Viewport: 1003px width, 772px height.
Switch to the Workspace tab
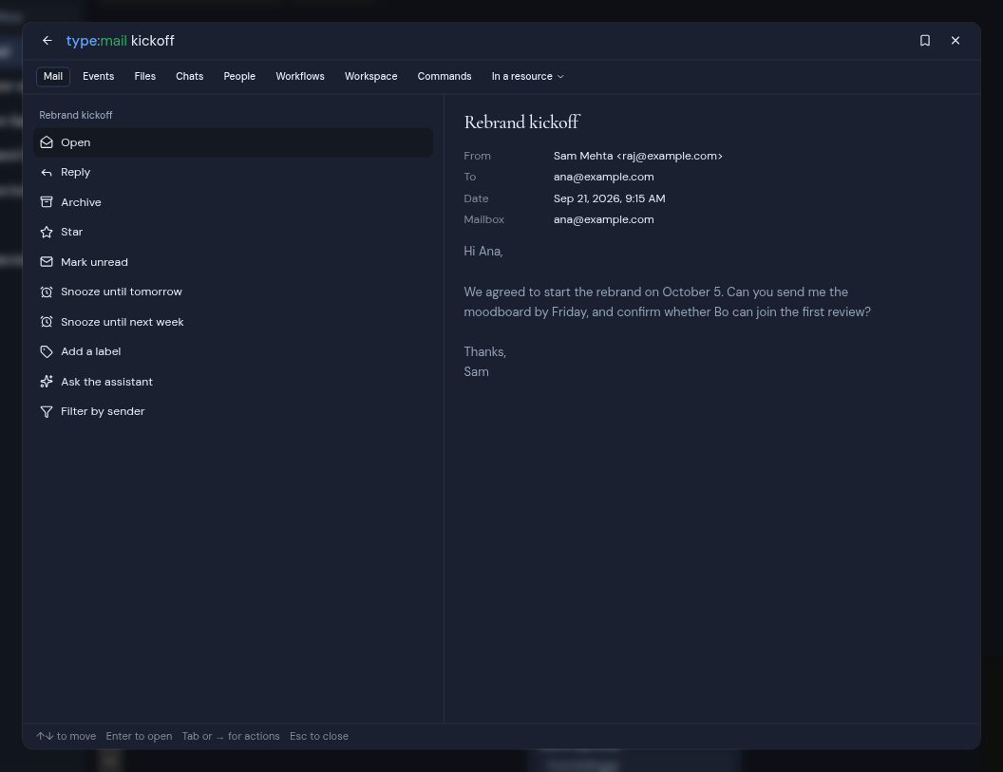tap(371, 76)
